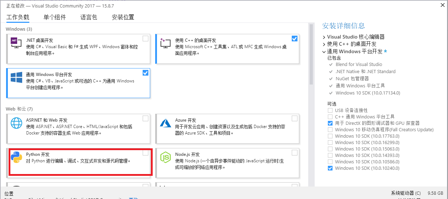Enable the .NET 桌面开发 workload checkbox
448x199 pixels.
coord(146,39)
